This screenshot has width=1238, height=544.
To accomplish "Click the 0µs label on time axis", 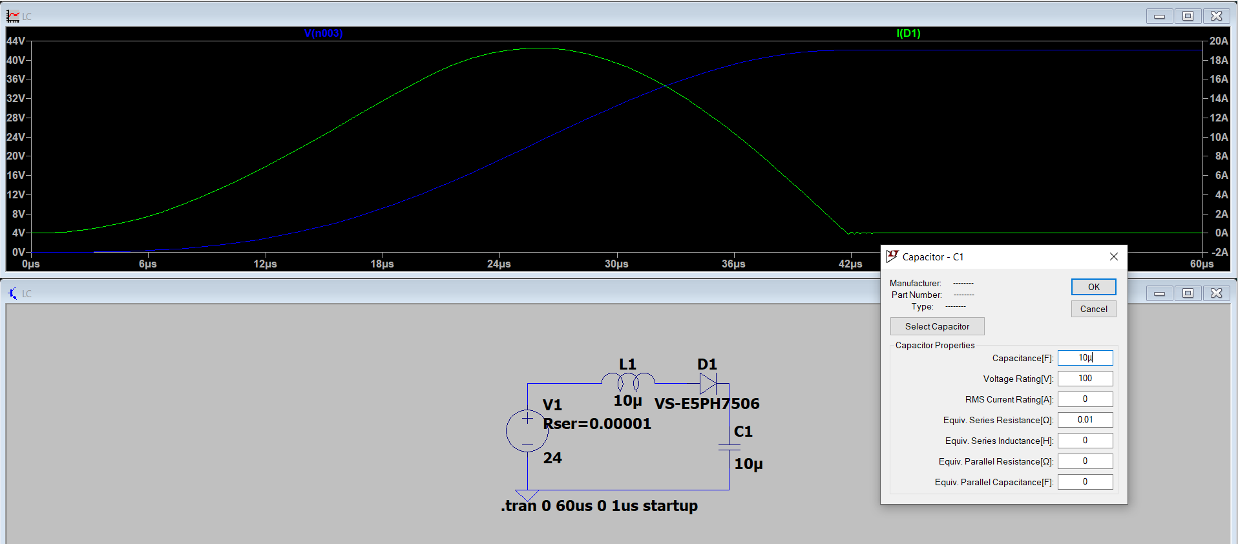I will tap(31, 264).
